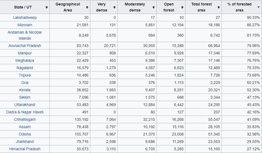Open the Mizoram state page
Image resolution: width=262 pixels, height=153 pixels.
(x=25, y=25)
